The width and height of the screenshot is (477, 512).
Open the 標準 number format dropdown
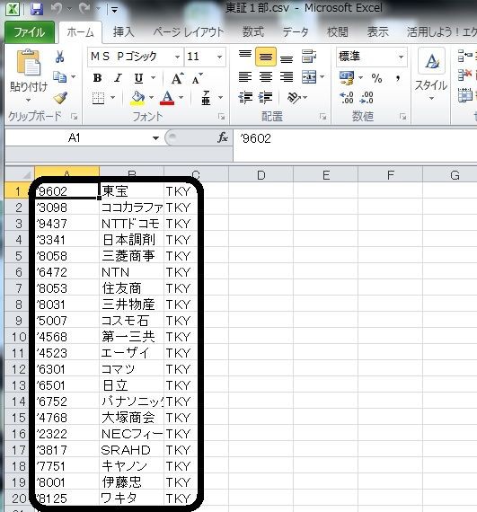401,57
